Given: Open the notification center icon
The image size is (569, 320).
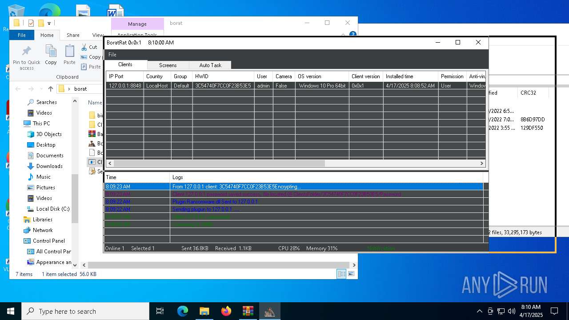Looking at the screenshot, I should [x=554, y=311].
